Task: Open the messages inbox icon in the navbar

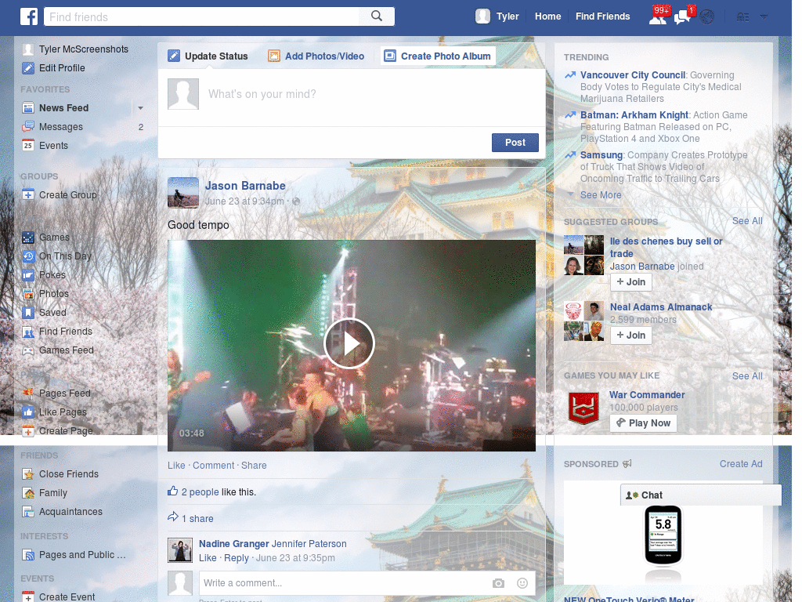Action: (x=681, y=16)
